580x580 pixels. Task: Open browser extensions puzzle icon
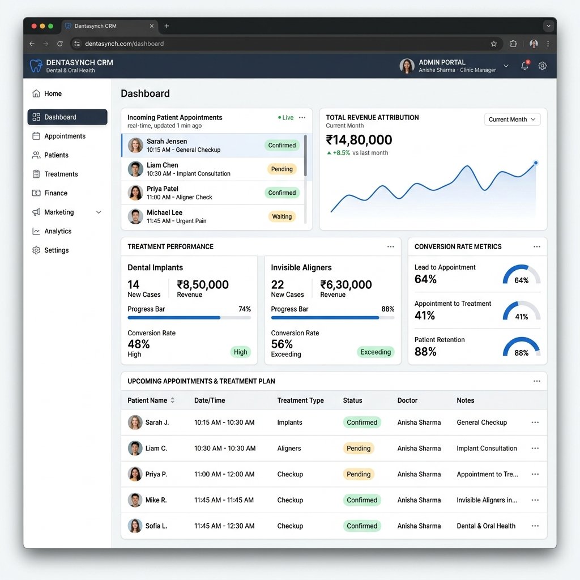513,44
